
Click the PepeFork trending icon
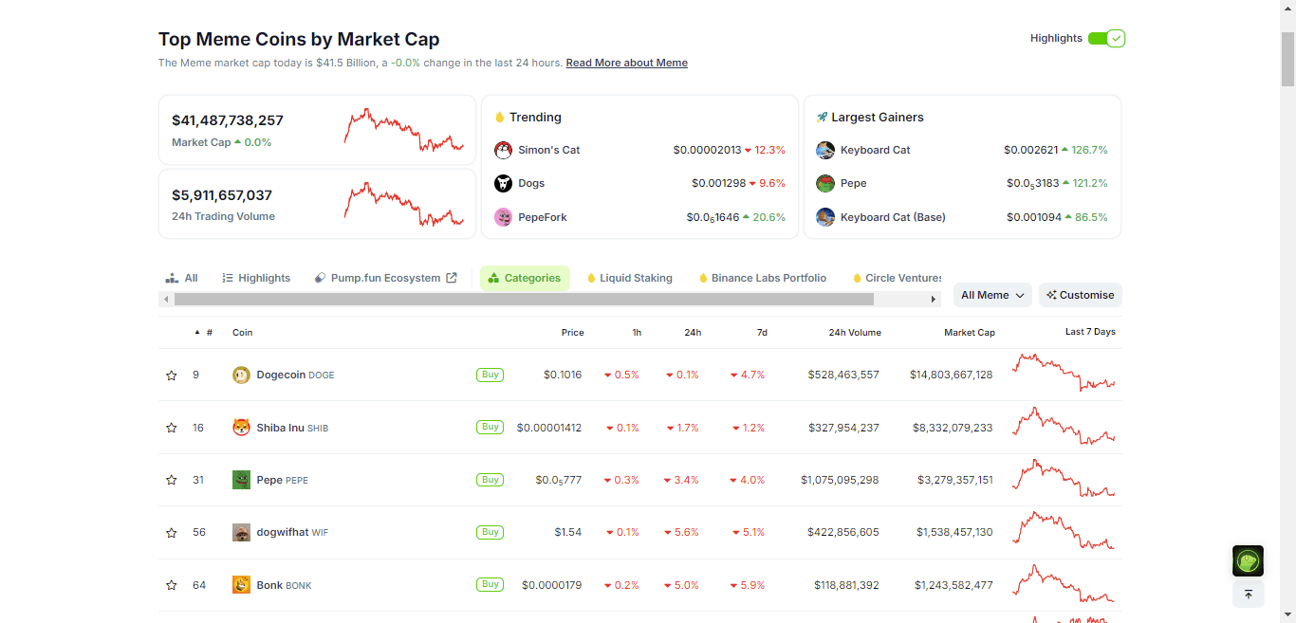click(503, 217)
